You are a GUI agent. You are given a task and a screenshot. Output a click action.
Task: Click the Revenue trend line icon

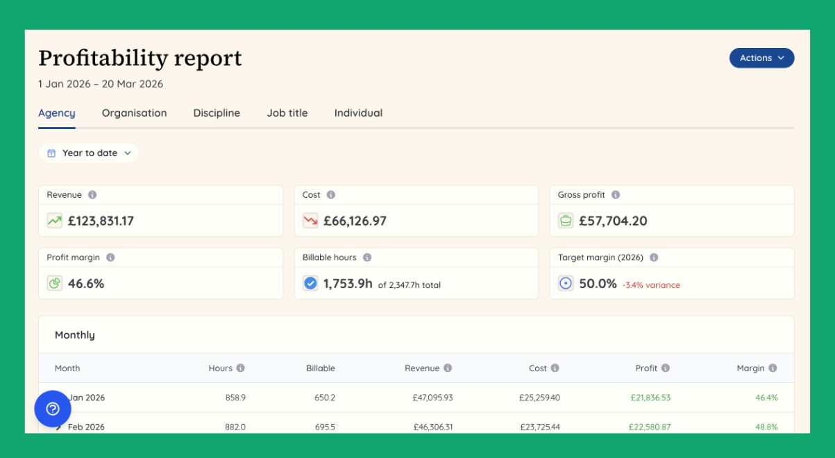pos(53,219)
